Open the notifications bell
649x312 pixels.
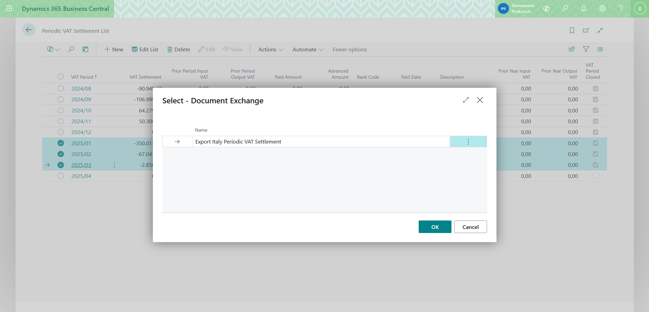pyautogui.click(x=584, y=8)
